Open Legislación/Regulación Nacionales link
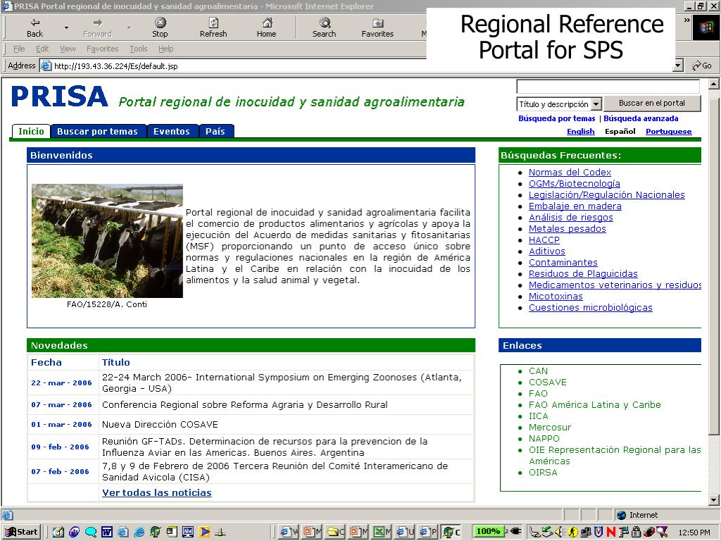The width and height of the screenshot is (721, 541). coord(606,195)
